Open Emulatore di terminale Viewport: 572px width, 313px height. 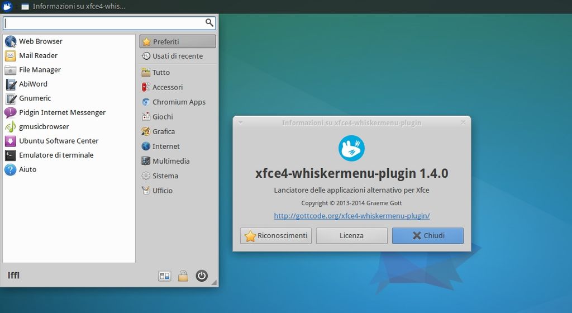tap(69, 155)
